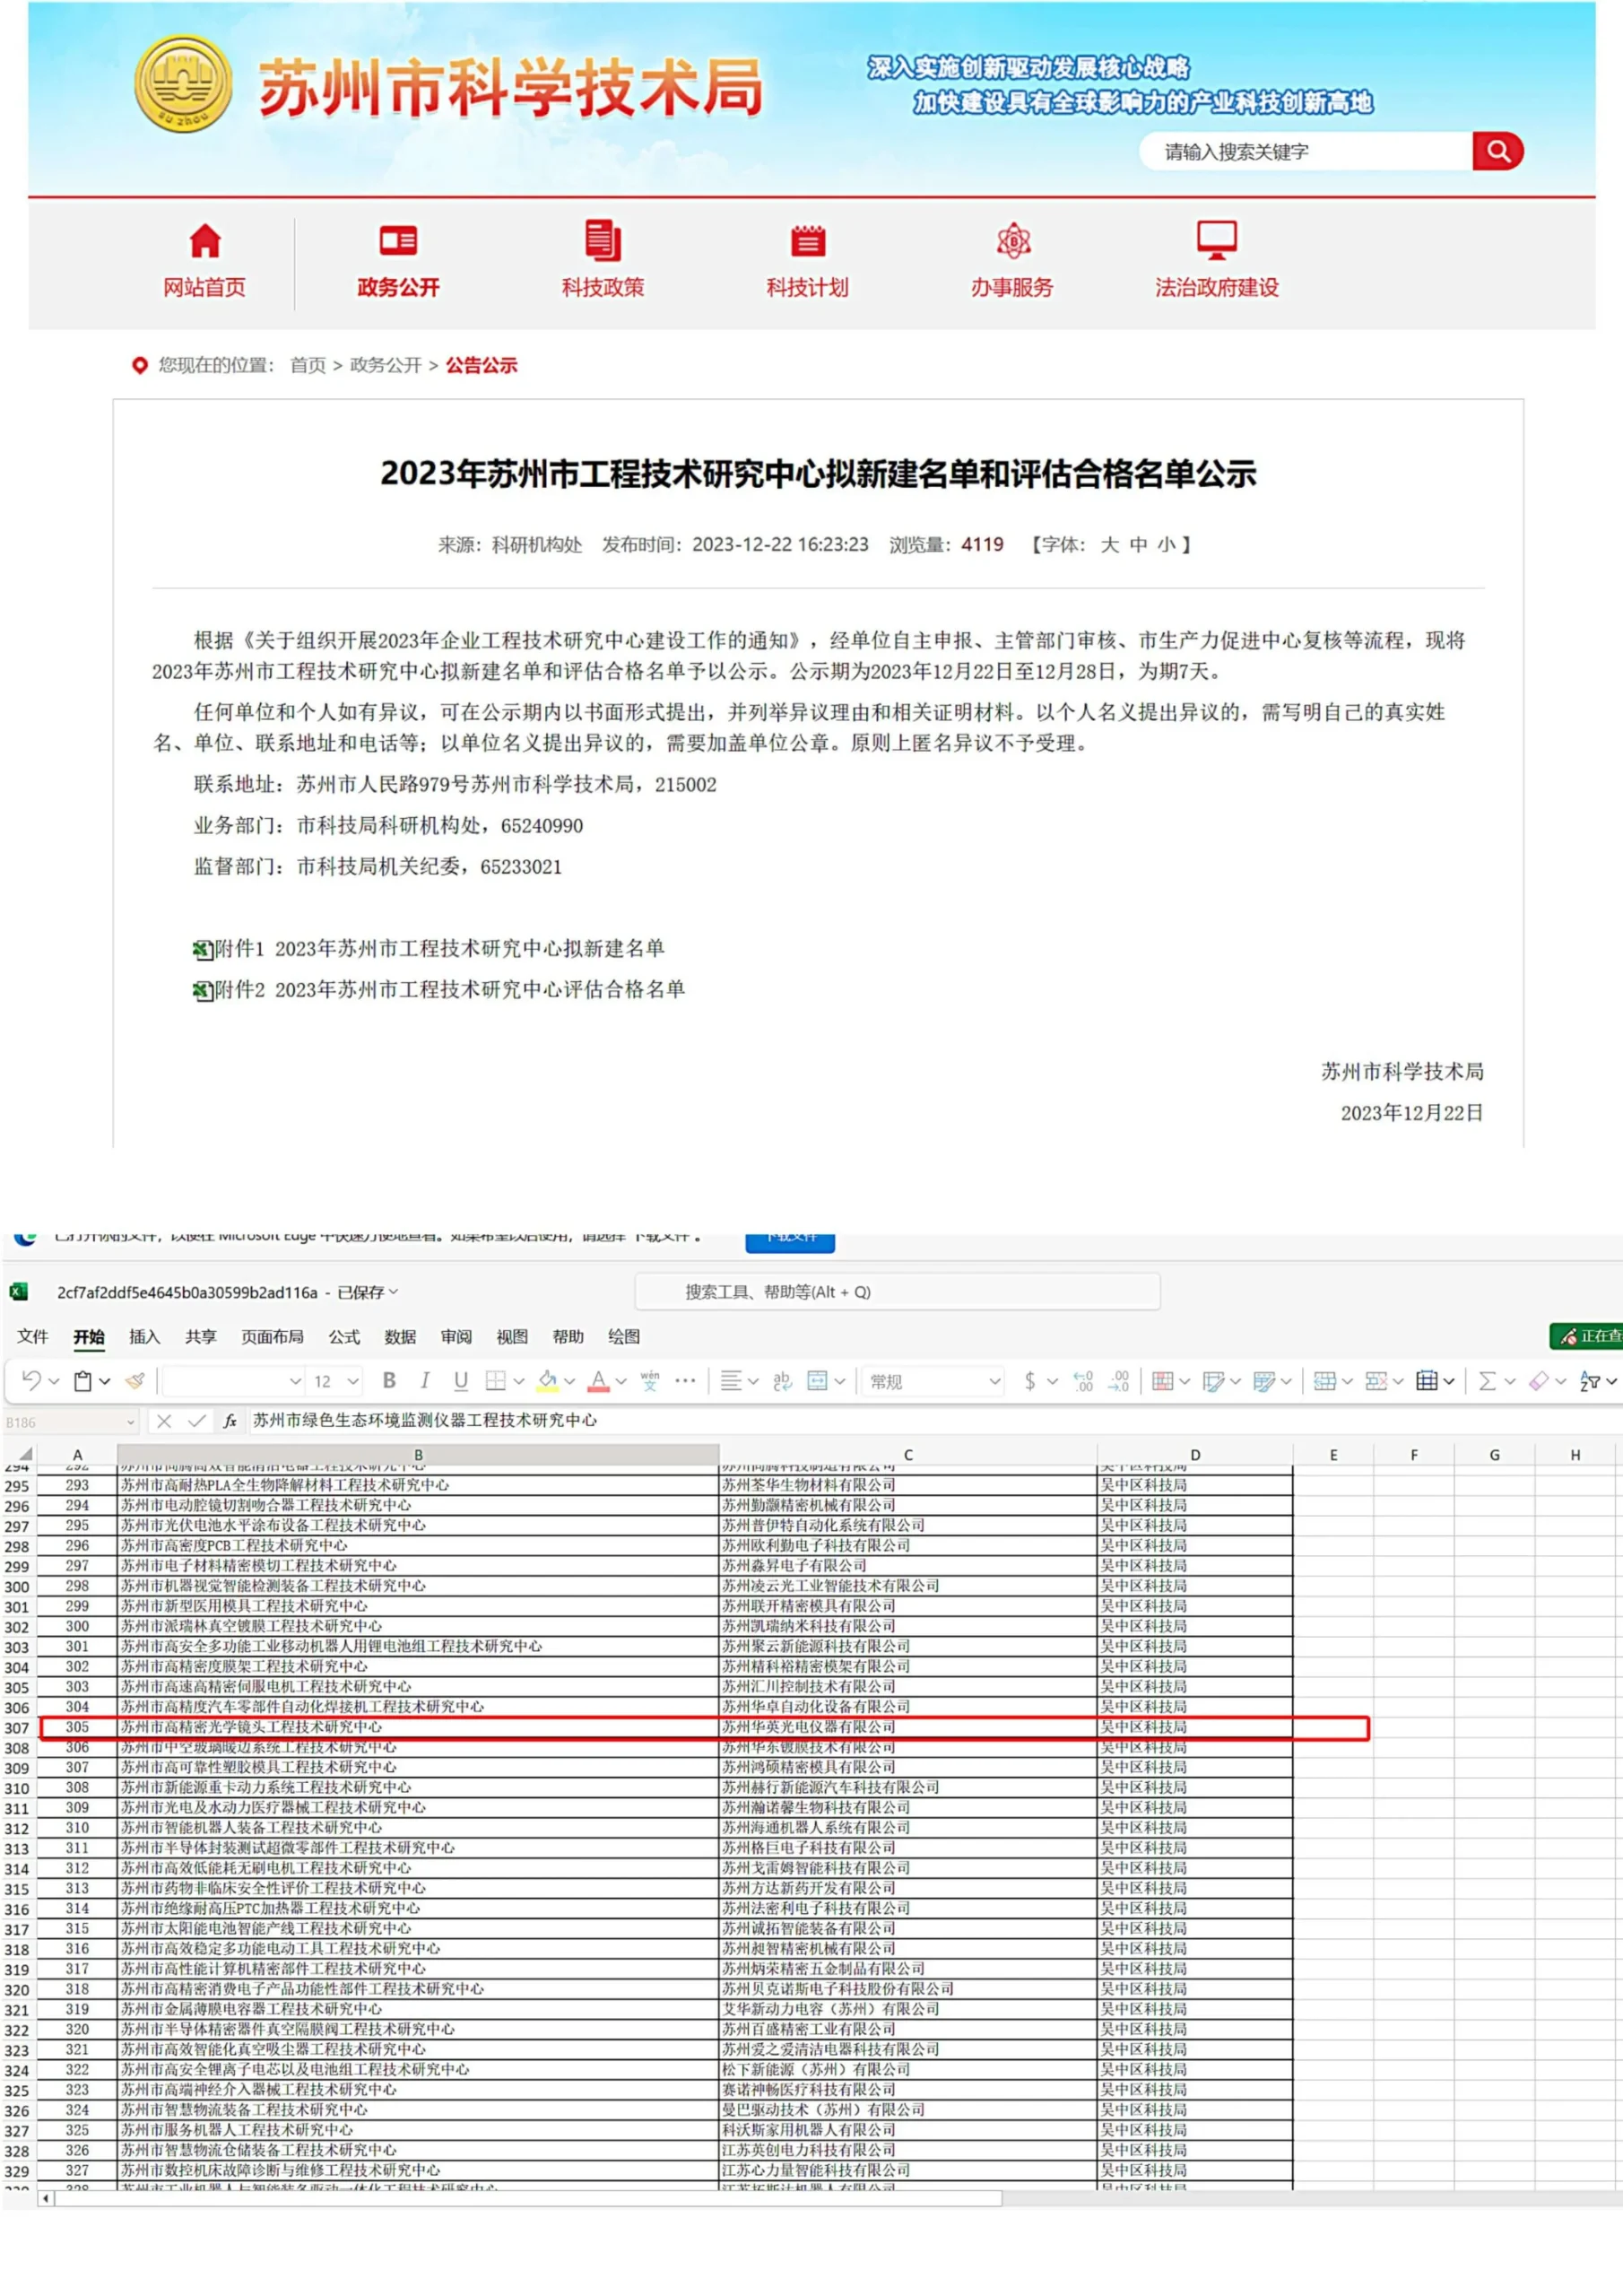Switch to the 数据 tab
Image resolution: width=1623 pixels, height=2296 pixels.
pyautogui.click(x=400, y=1336)
